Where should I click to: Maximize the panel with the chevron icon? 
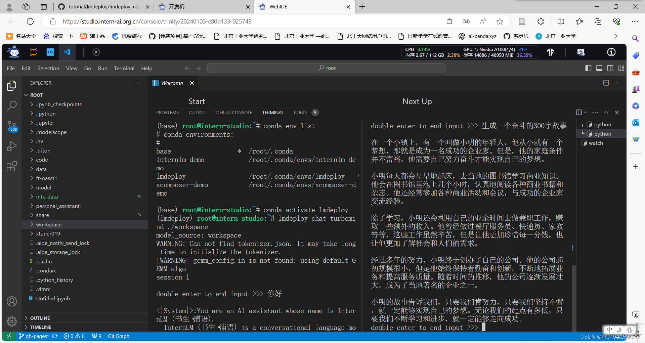(606, 113)
